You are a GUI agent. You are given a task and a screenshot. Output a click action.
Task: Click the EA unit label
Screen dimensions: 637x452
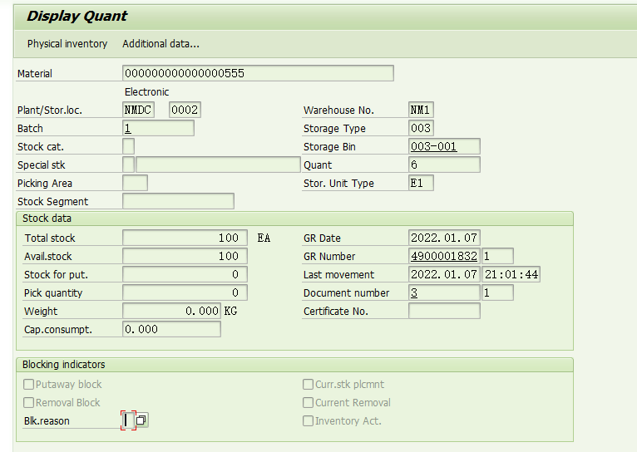coord(264,238)
